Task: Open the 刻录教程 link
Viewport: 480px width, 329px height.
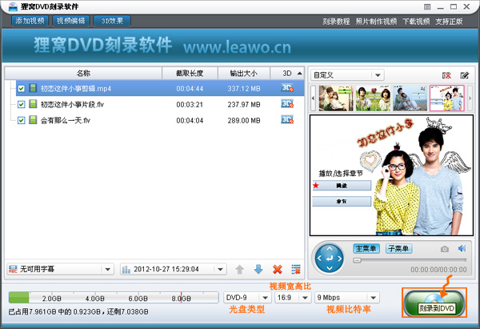Action: tap(336, 22)
